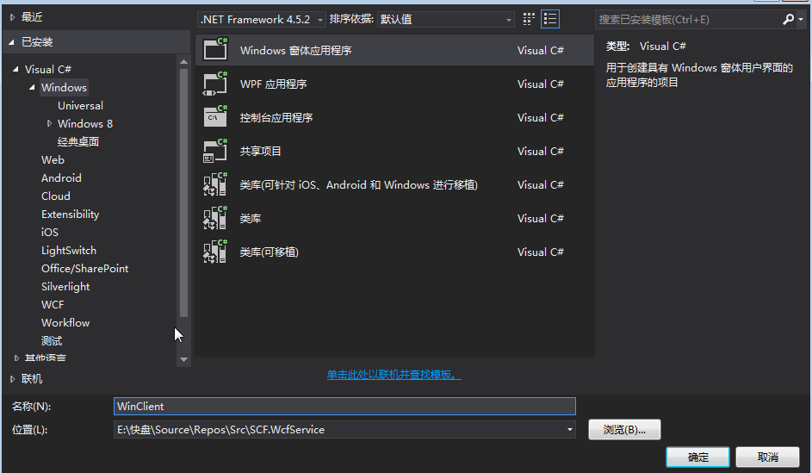This screenshot has height=473, width=812.
Task: Focus the 搜索已安装模板 search box
Action: [x=688, y=19]
